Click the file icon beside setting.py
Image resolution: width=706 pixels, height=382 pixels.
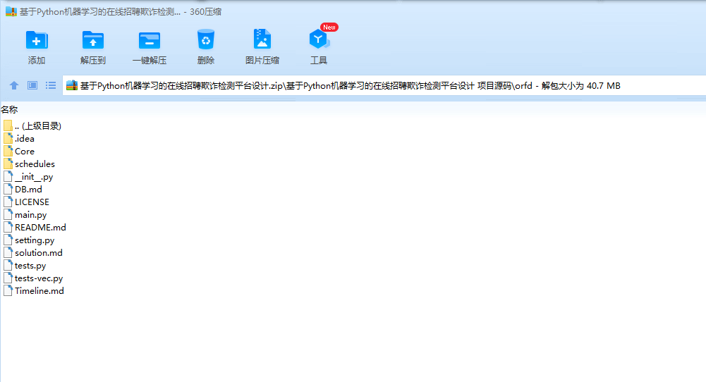8,240
